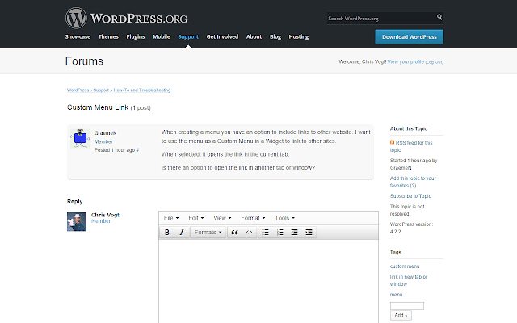Click the WordPress breadcrumb link
Screen dimensions: 517x323
(x=78, y=90)
